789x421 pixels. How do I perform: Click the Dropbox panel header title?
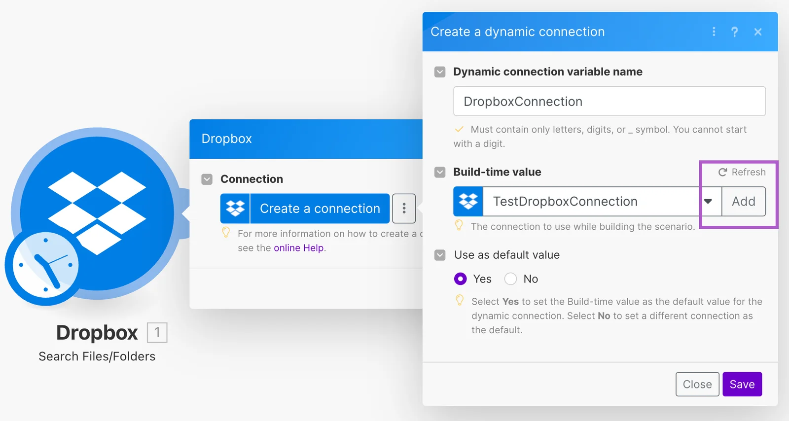point(227,139)
